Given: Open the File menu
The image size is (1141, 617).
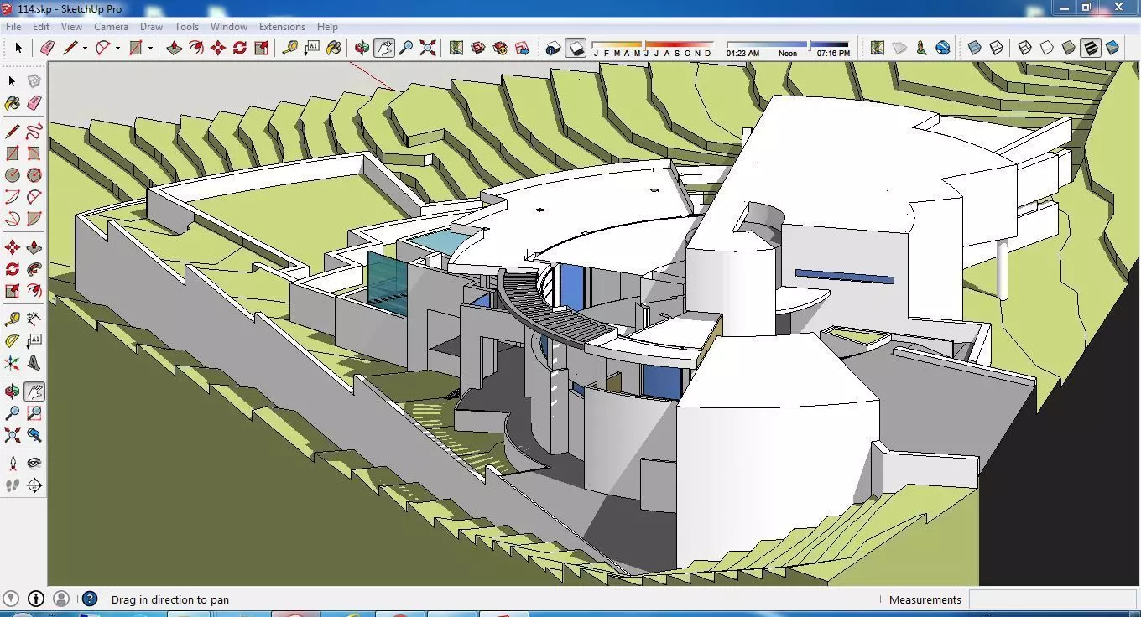Looking at the screenshot, I should click(13, 27).
